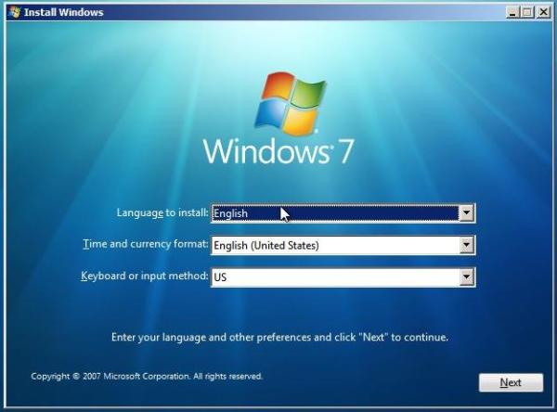Select the highlighted English language field

tap(335, 213)
